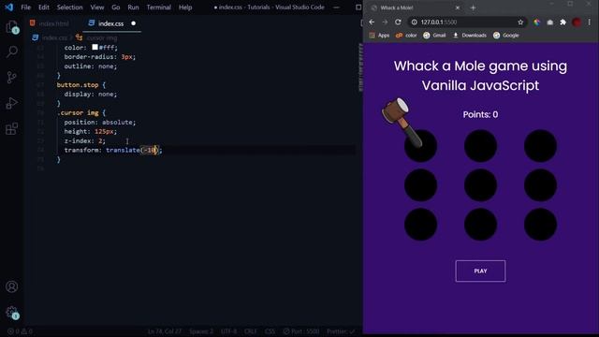This screenshot has height=337, width=599.
Task: Click the Whack a Mole page heading
Action: click(480, 76)
